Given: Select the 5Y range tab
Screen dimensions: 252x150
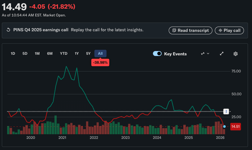Looking at the screenshot, I should tap(88, 54).
